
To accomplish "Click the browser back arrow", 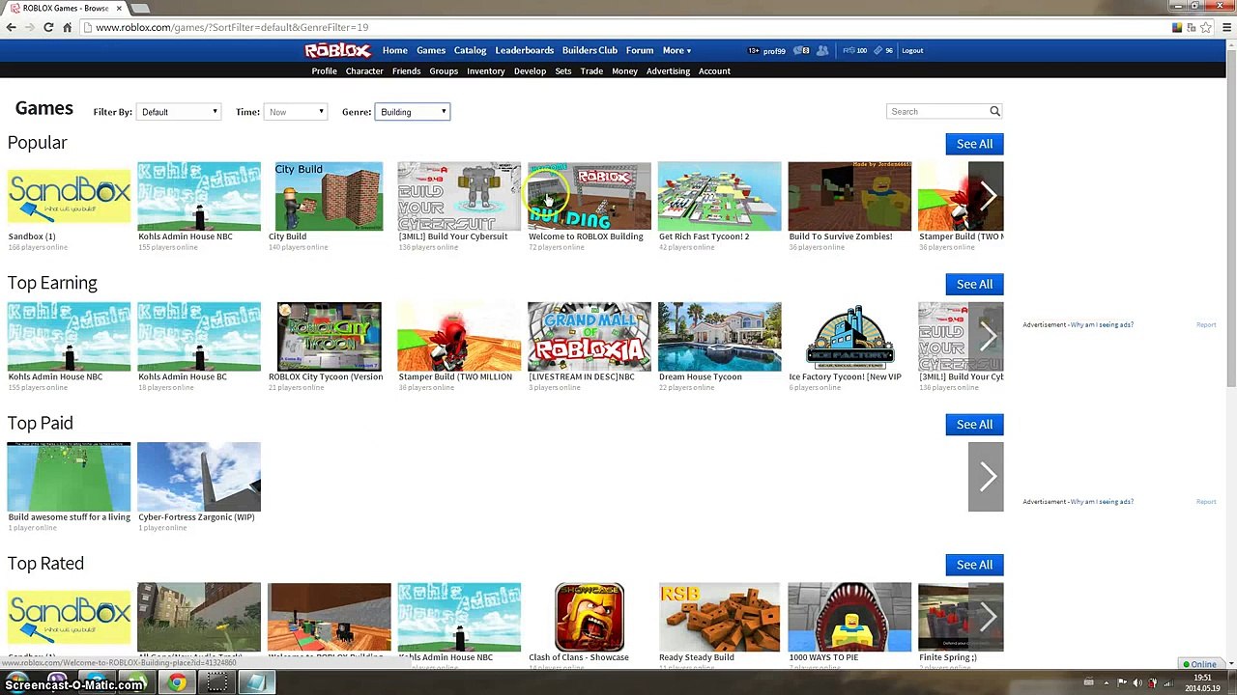I will click(12, 27).
